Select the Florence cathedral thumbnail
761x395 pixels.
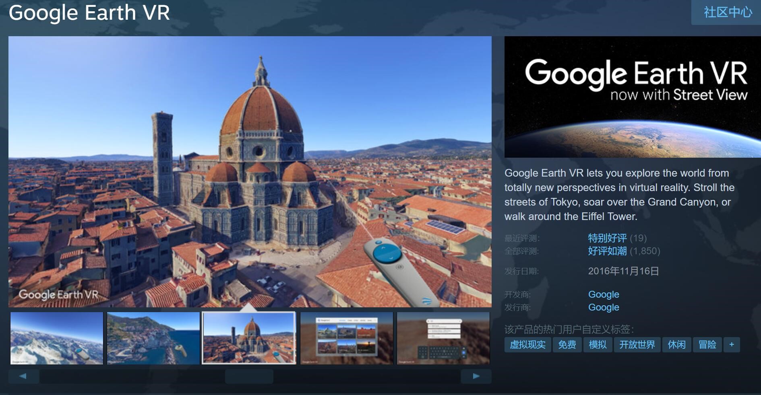click(249, 338)
